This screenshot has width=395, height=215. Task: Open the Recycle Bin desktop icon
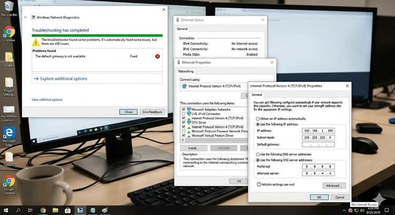tap(9, 8)
